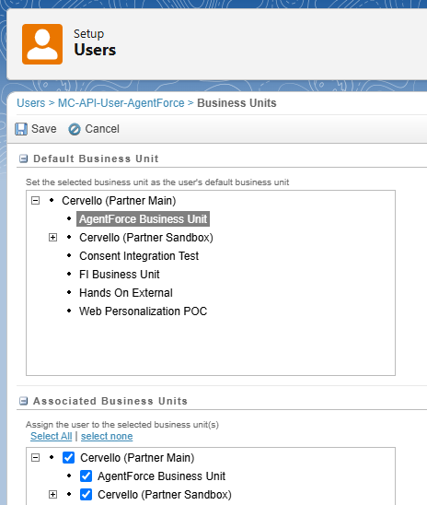Screen dimensions: 427x505
Task: Uncheck Cervello (Partner Main) checkbox
Action: (x=68, y=458)
